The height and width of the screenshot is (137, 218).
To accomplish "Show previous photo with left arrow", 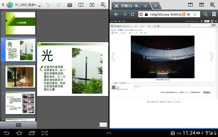I will [113, 57].
